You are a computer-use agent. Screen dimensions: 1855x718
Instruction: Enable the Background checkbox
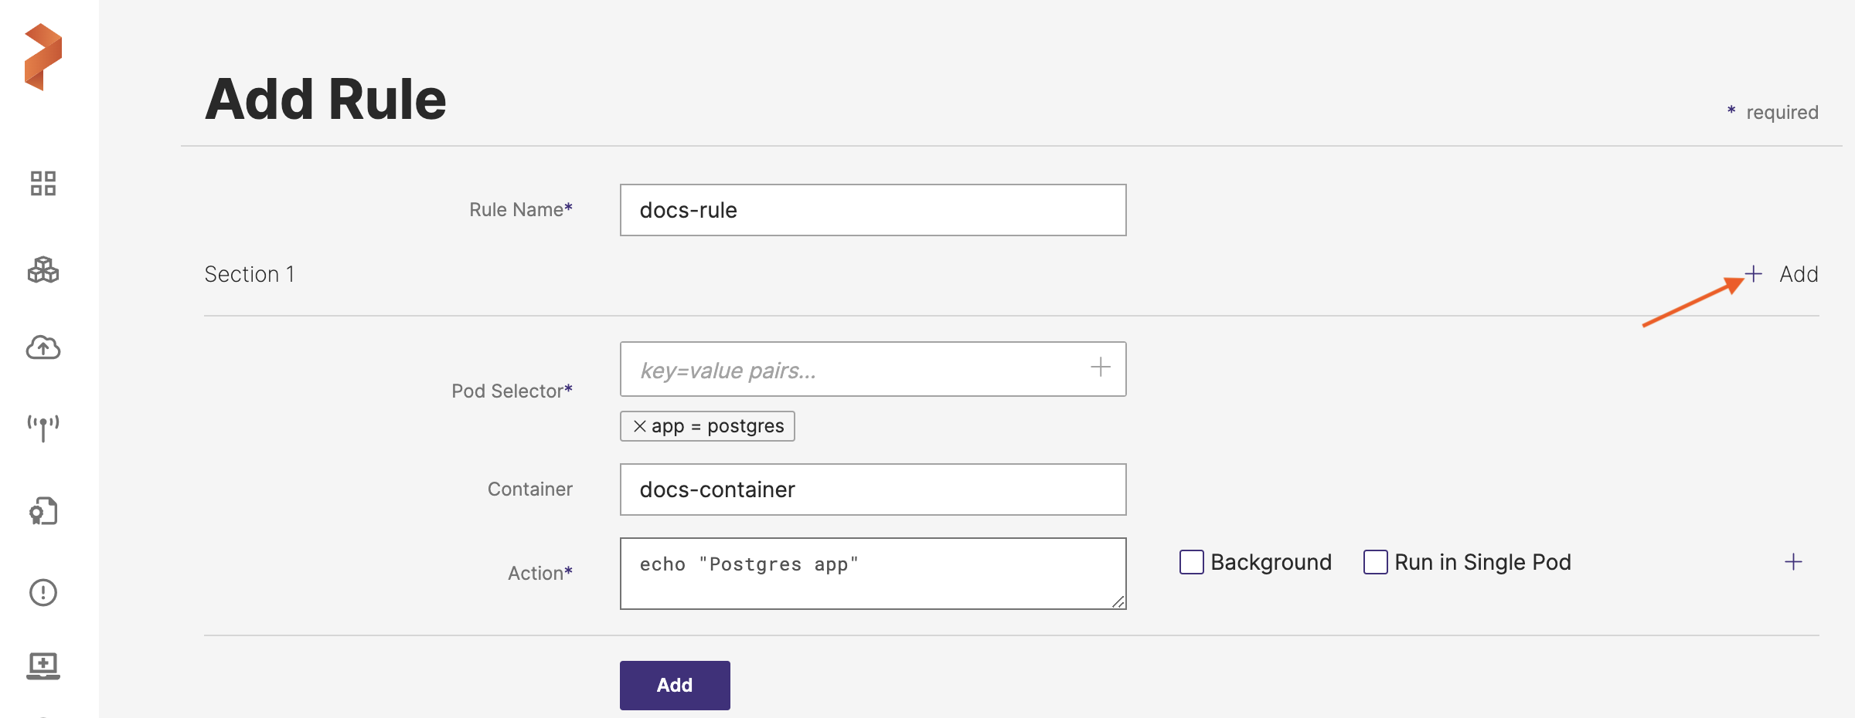(1191, 562)
